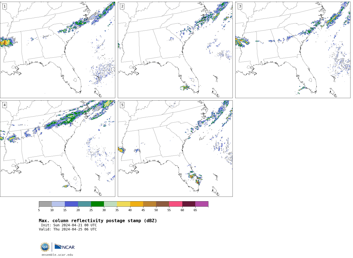The height and width of the screenshot is (258, 353).
Task: Click the colorbar tick label 30
Action: tap(104, 210)
